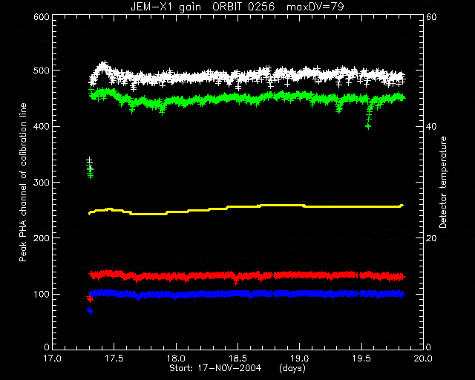Click the right axis label 40

431,126
